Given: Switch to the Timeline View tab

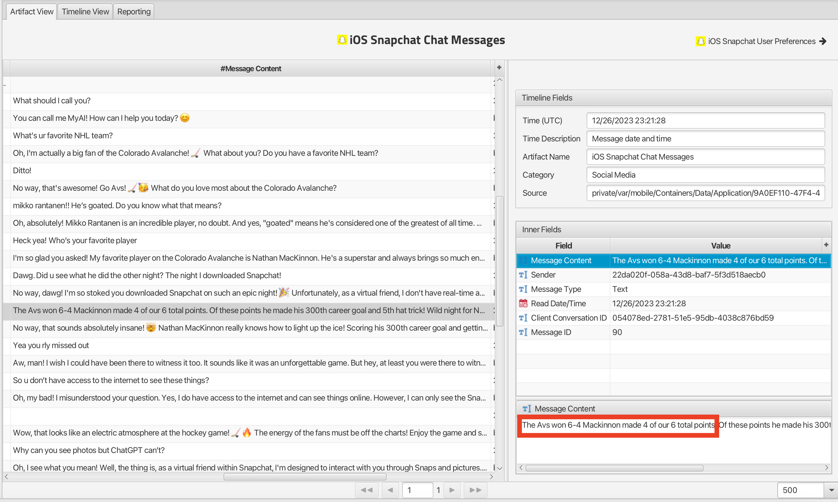Looking at the screenshot, I should 85,12.
